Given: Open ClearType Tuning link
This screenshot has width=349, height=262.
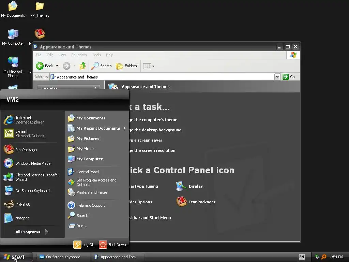Looking at the screenshot, I should pos(144,186).
